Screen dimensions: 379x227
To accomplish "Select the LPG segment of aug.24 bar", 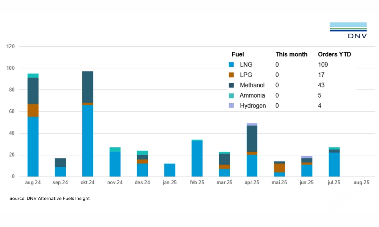I will pyautogui.click(x=33, y=110).
